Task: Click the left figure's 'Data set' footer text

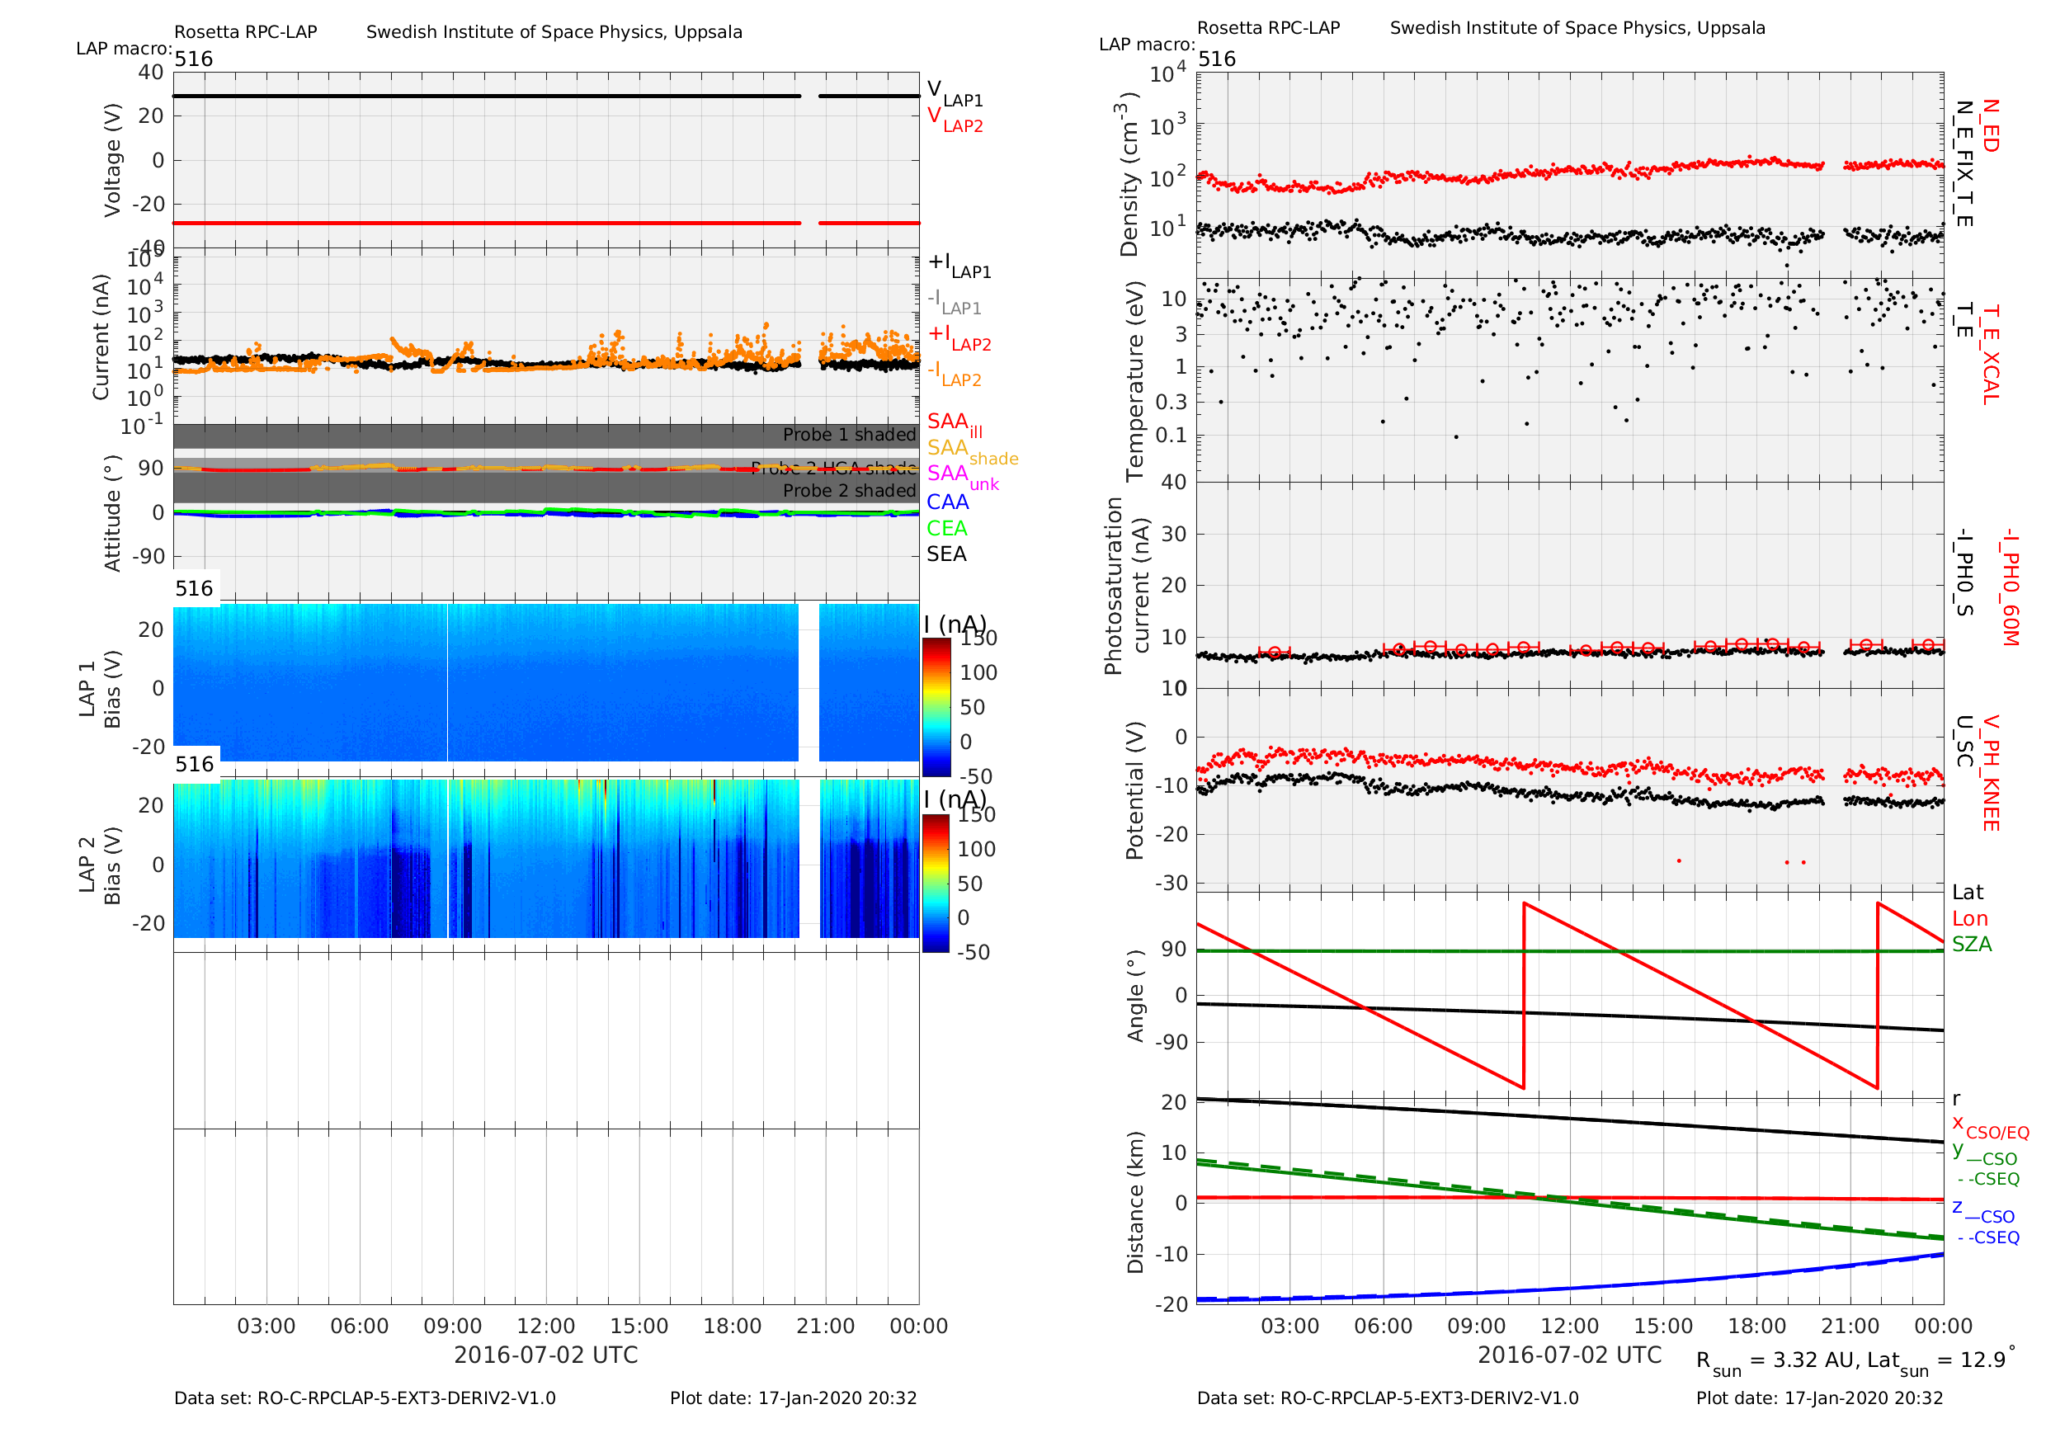Action: pyautogui.click(x=365, y=1399)
